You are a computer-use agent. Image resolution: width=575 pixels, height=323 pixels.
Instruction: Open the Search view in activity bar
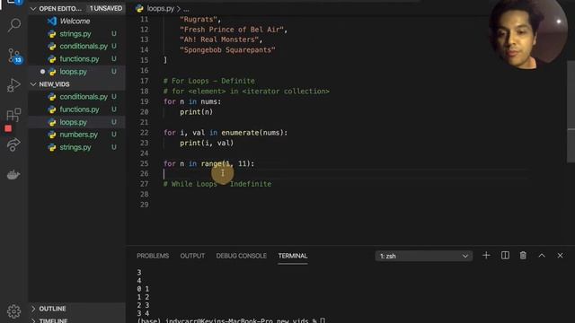tap(14, 25)
